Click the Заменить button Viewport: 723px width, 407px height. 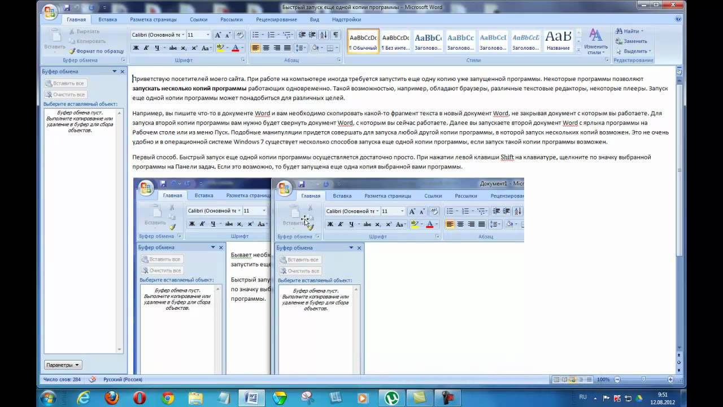[x=631, y=41]
